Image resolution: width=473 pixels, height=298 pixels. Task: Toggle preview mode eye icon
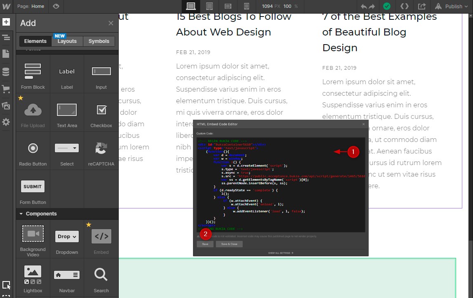click(x=56, y=6)
